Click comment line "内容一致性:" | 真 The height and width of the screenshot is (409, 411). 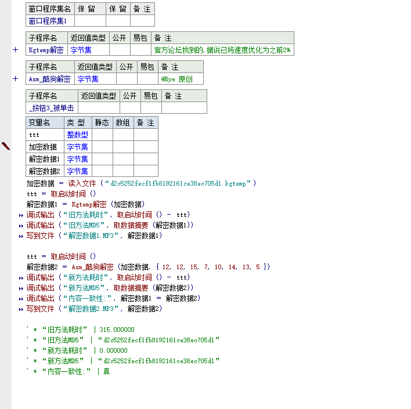pyautogui.click(x=68, y=371)
